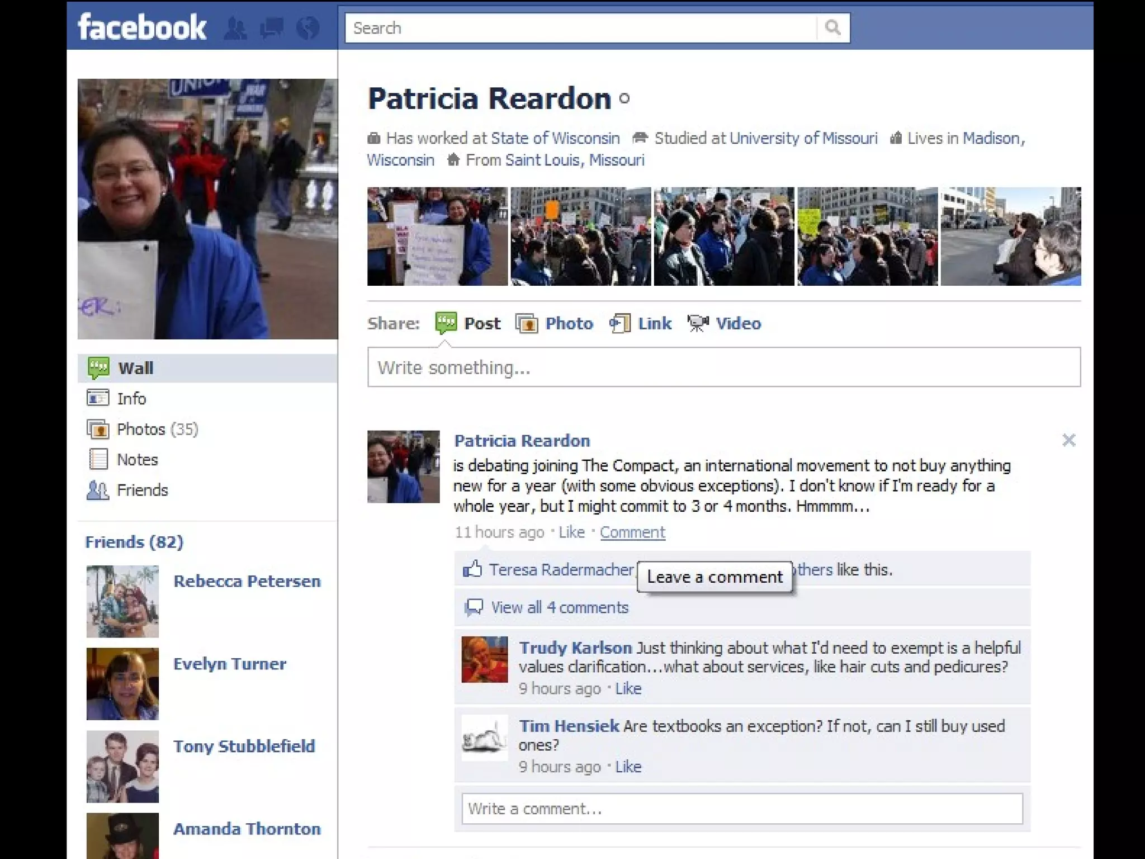This screenshot has width=1145, height=859.
Task: Open the Info section in sidebar
Action: coord(131,399)
